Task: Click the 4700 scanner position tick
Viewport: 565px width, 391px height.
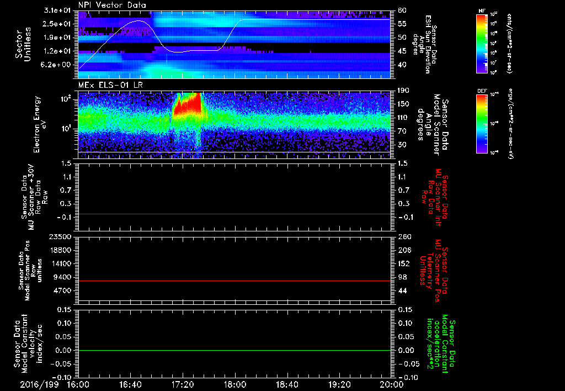Action: coord(62,290)
